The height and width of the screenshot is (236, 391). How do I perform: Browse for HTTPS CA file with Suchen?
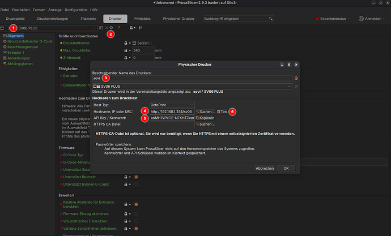[x=206, y=124]
